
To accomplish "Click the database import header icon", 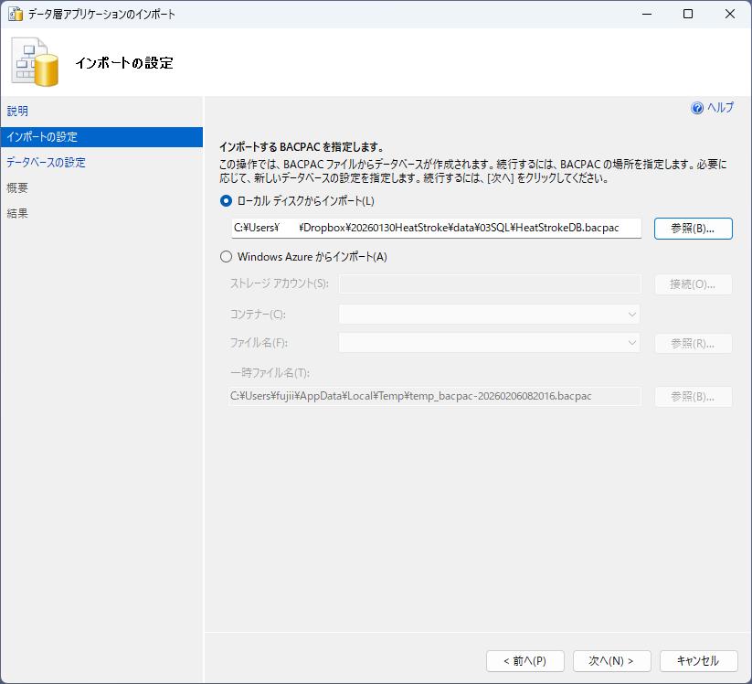I will pyautogui.click(x=35, y=63).
